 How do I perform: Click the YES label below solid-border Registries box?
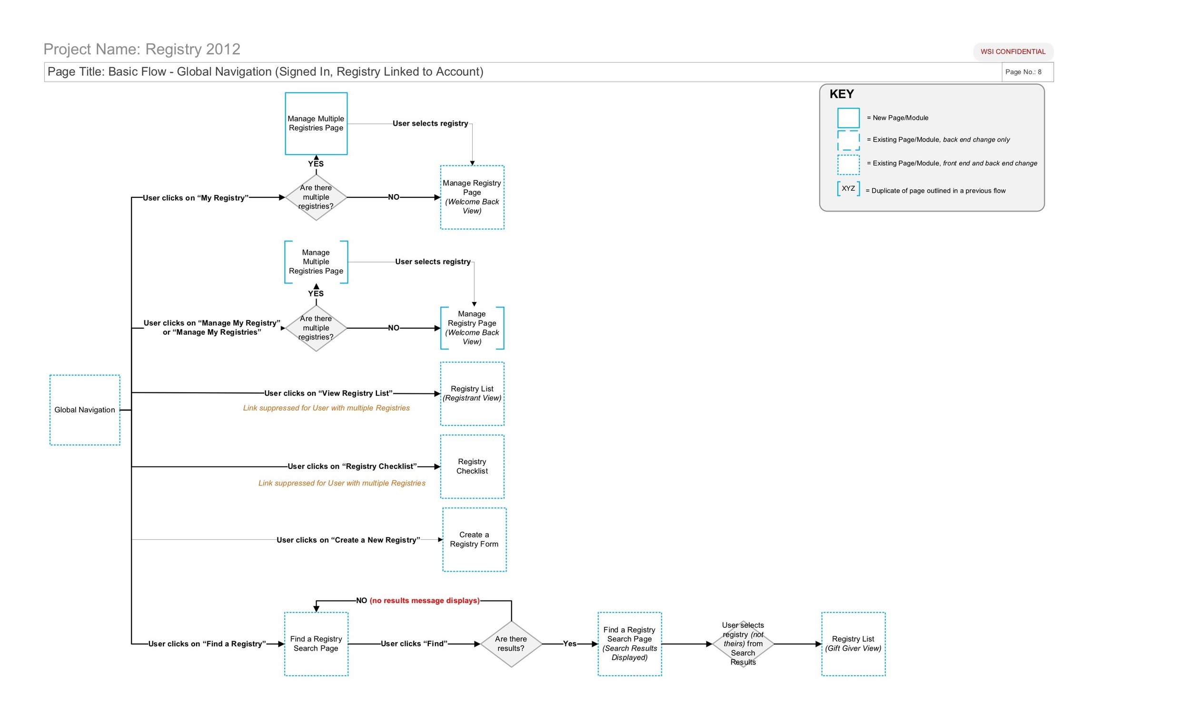pos(316,164)
